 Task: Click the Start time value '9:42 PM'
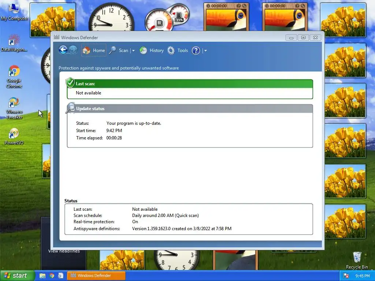tap(114, 131)
